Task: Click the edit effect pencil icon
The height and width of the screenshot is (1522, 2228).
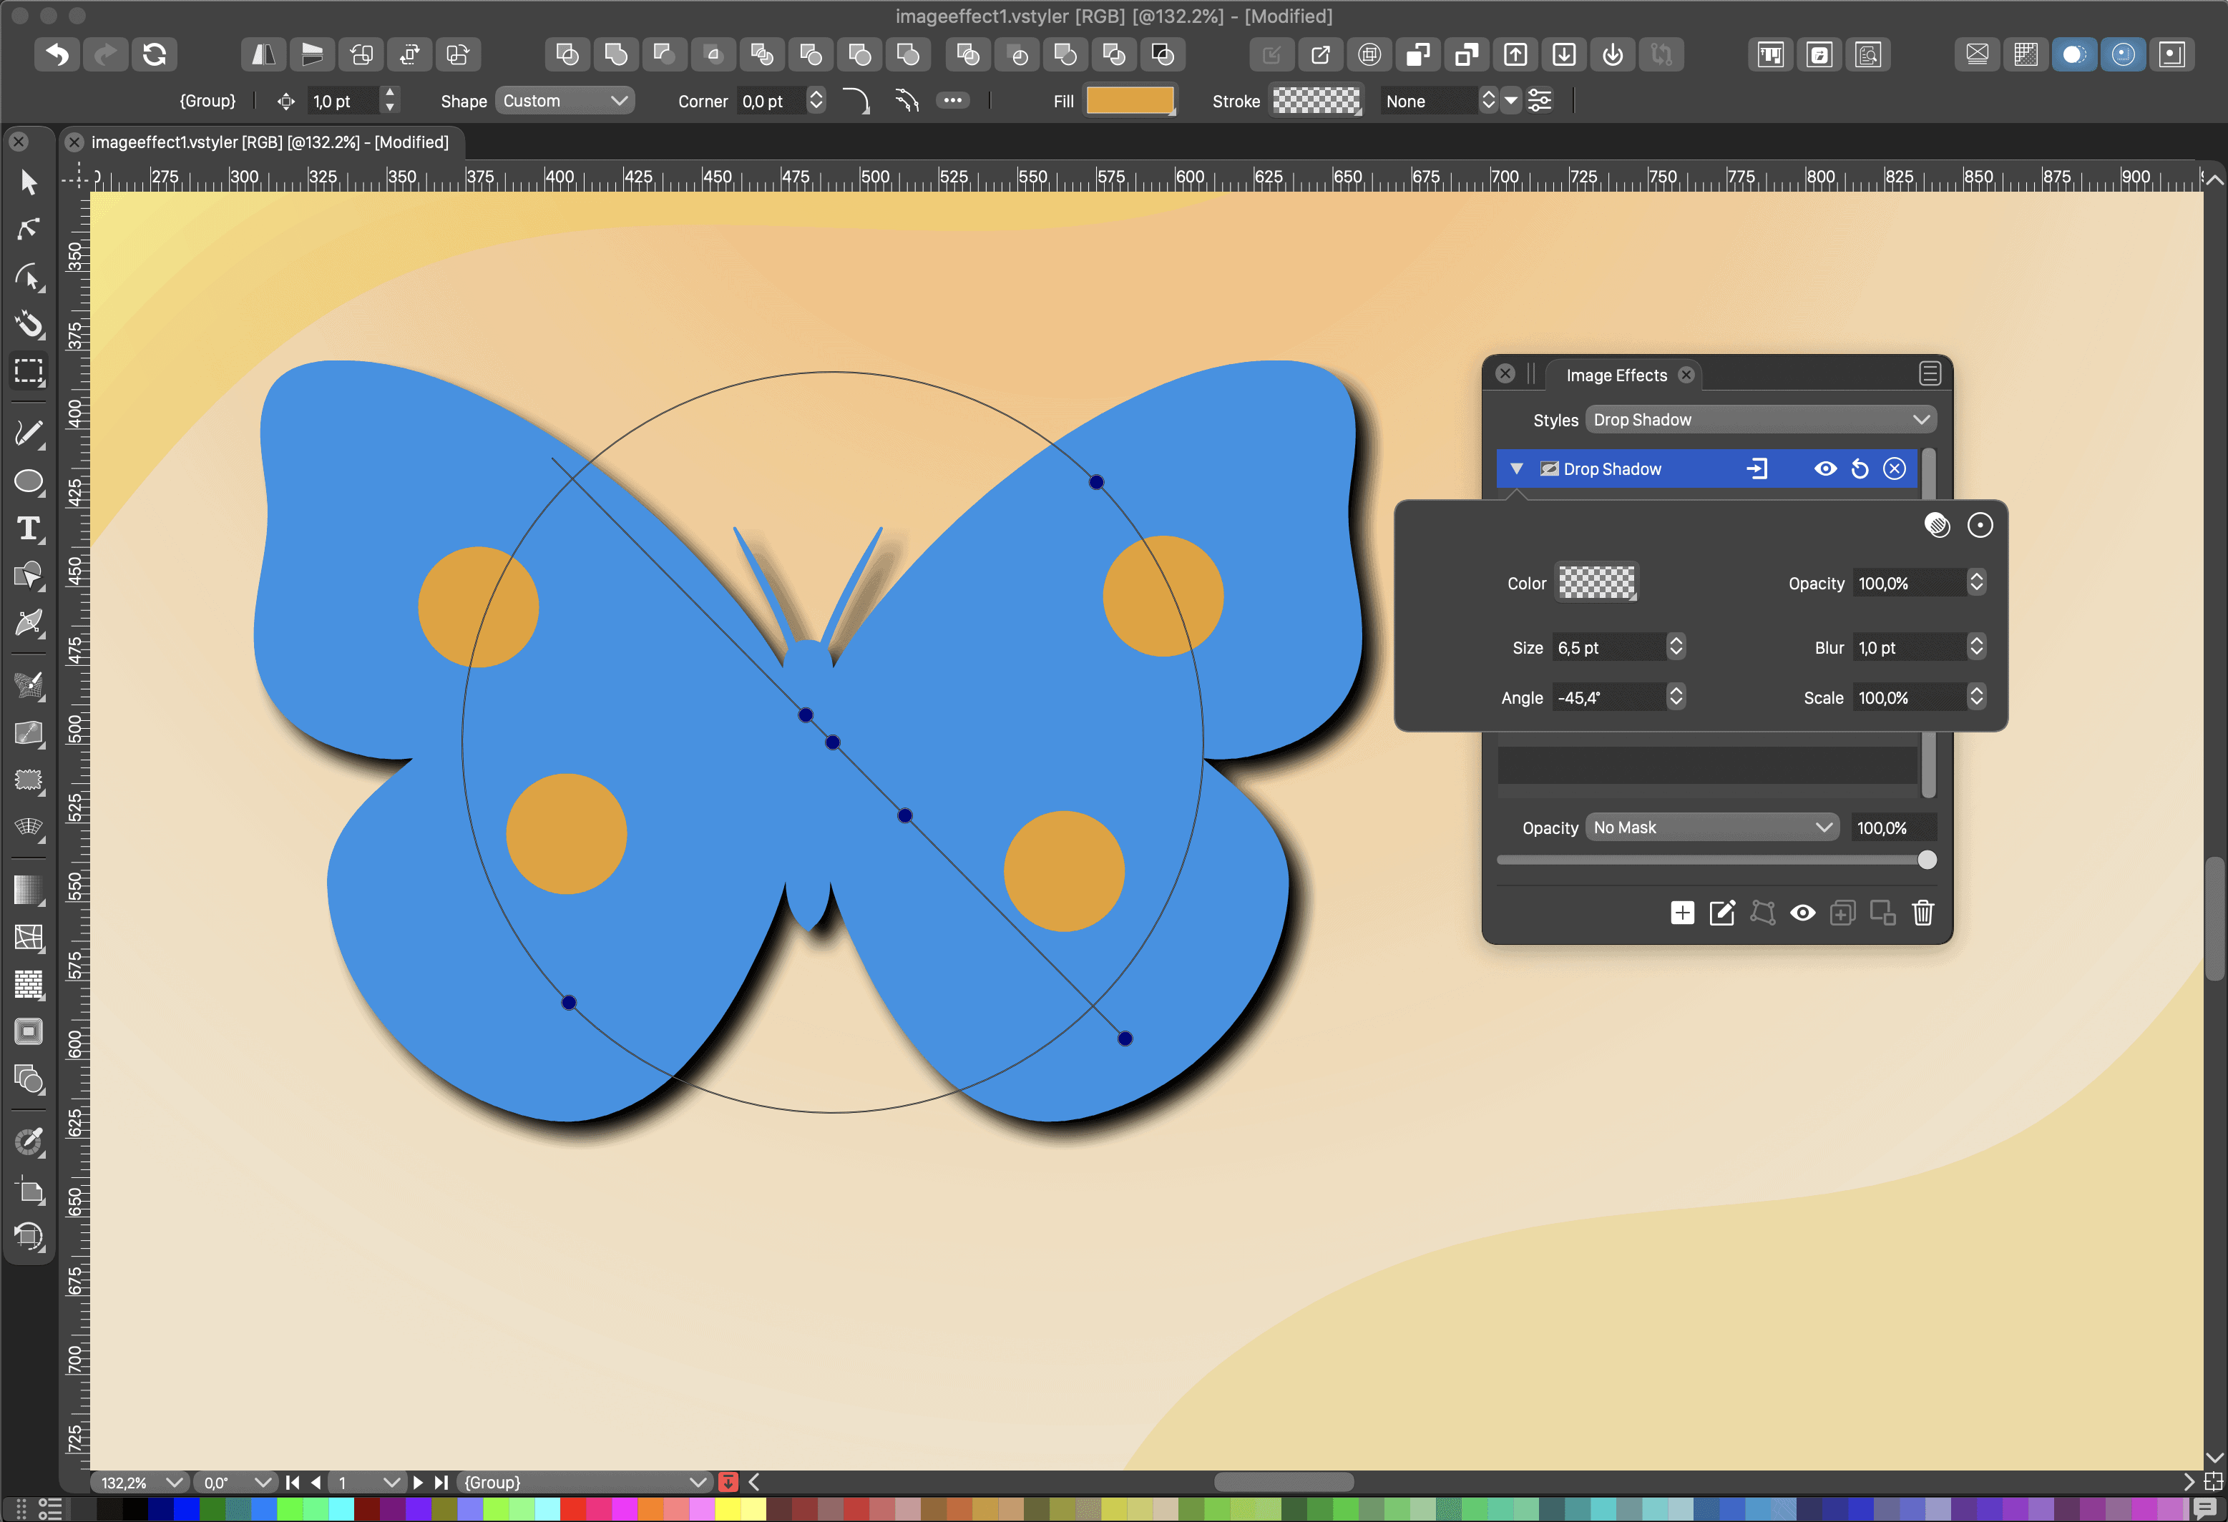Action: (1722, 913)
